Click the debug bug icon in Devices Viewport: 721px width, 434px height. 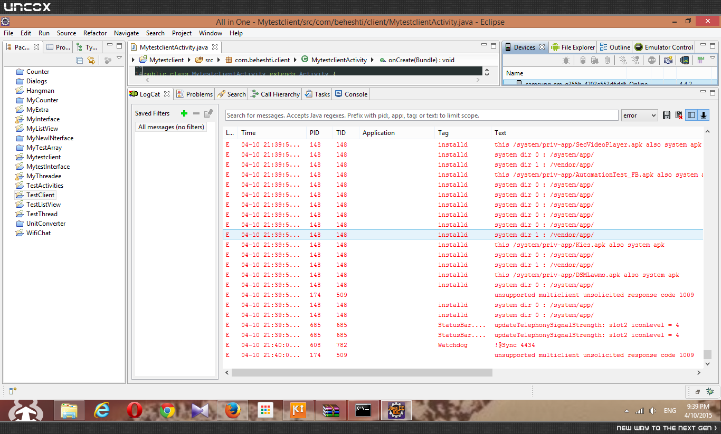tap(566, 60)
